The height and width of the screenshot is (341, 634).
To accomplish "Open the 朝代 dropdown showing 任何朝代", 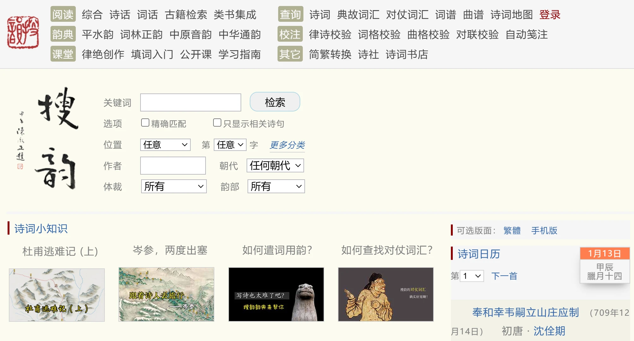I will pyautogui.click(x=275, y=165).
